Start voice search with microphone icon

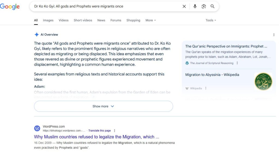195,7
